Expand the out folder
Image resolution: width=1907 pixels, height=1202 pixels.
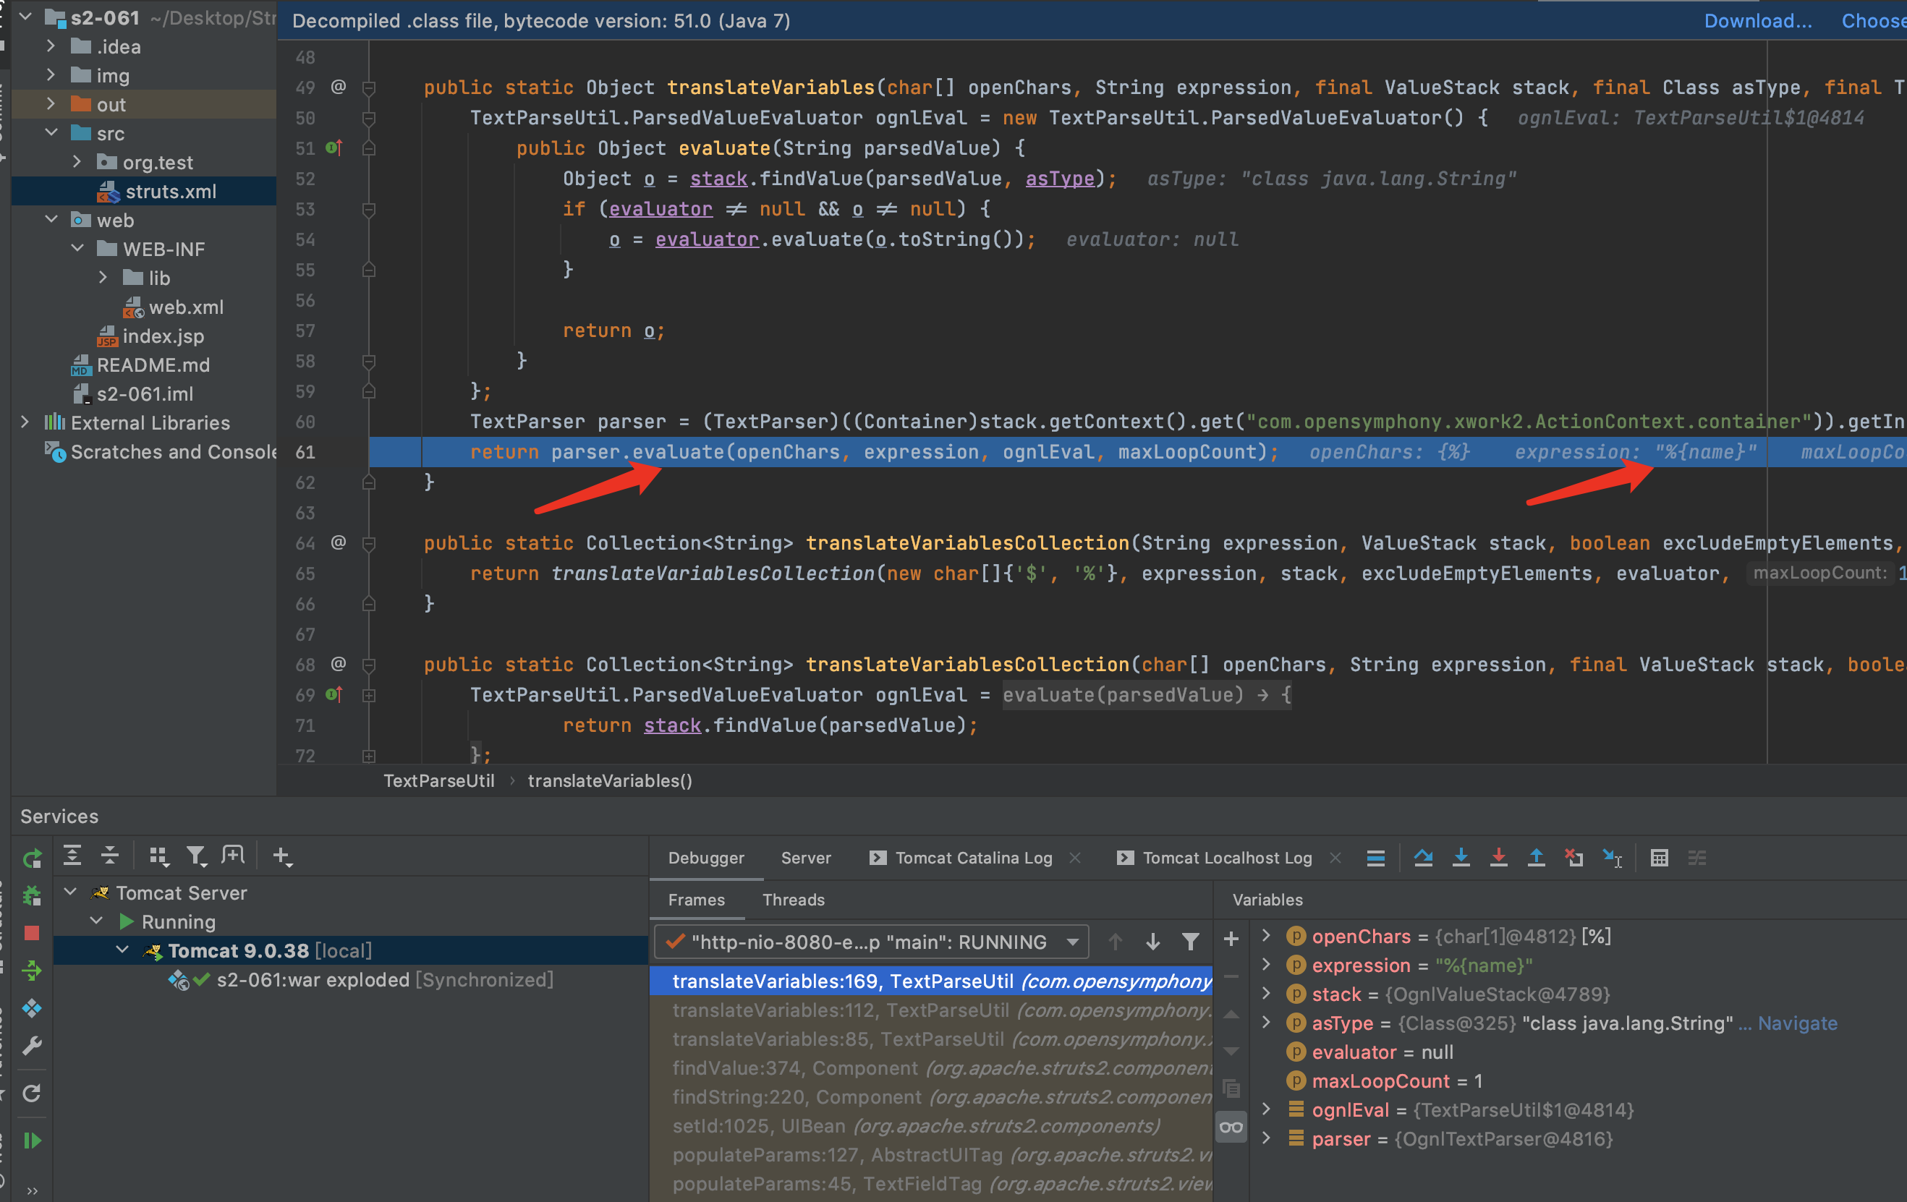point(51,103)
